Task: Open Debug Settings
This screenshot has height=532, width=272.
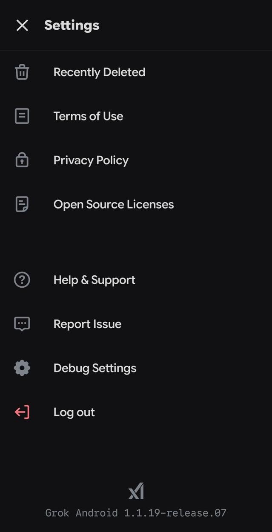Action: pyautogui.click(x=94, y=368)
